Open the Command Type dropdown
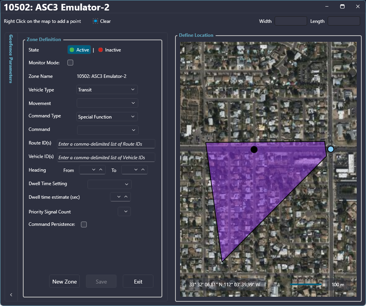 pos(107,117)
